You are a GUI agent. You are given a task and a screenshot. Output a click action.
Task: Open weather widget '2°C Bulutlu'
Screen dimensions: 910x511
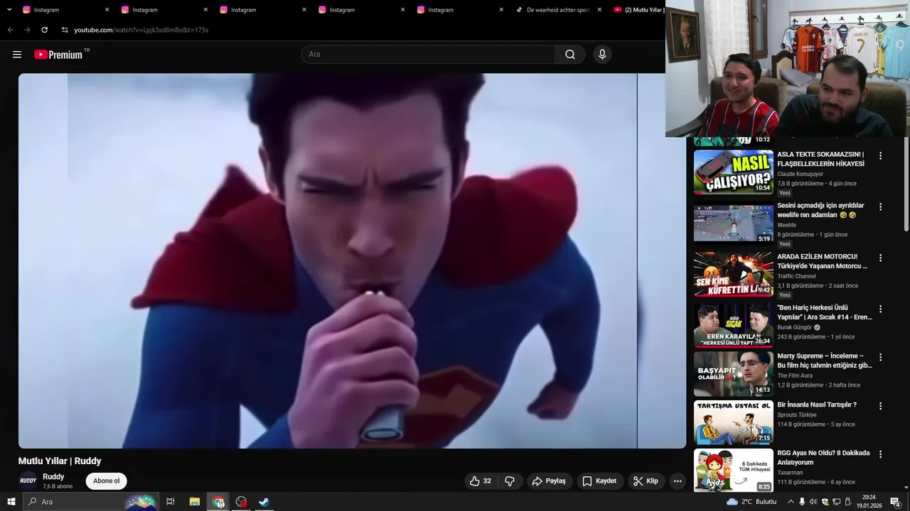pos(751,502)
